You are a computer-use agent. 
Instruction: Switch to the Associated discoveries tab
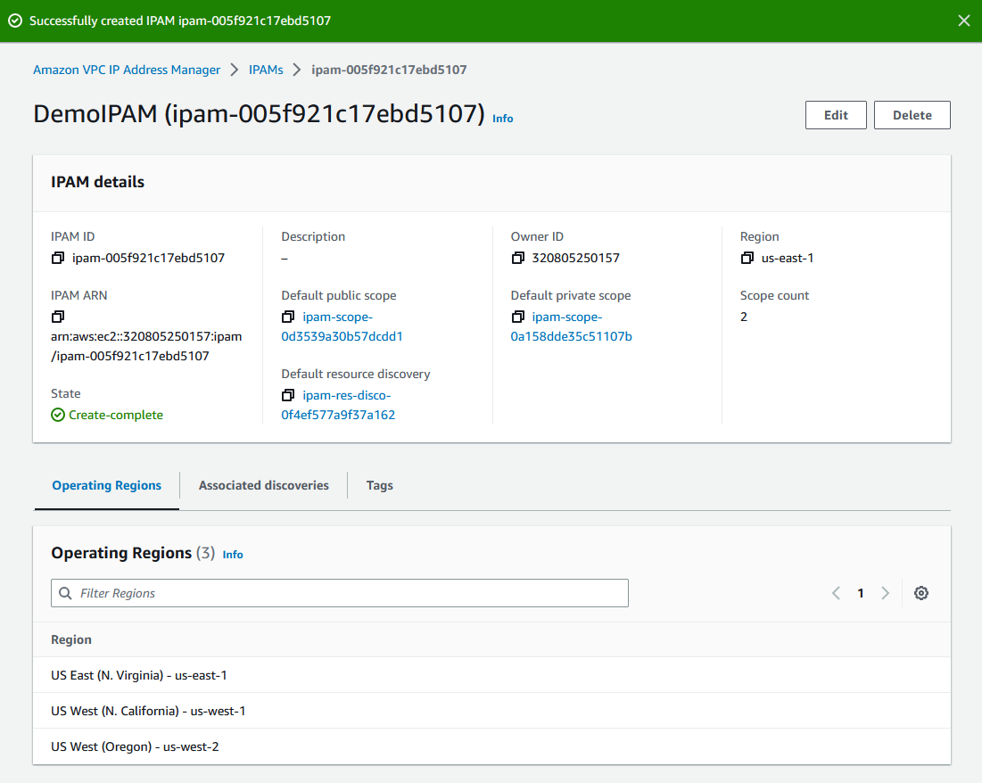tap(263, 485)
